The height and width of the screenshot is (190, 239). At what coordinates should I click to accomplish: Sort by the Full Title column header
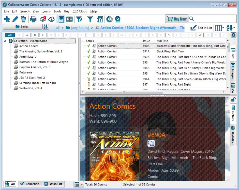pos(162,41)
